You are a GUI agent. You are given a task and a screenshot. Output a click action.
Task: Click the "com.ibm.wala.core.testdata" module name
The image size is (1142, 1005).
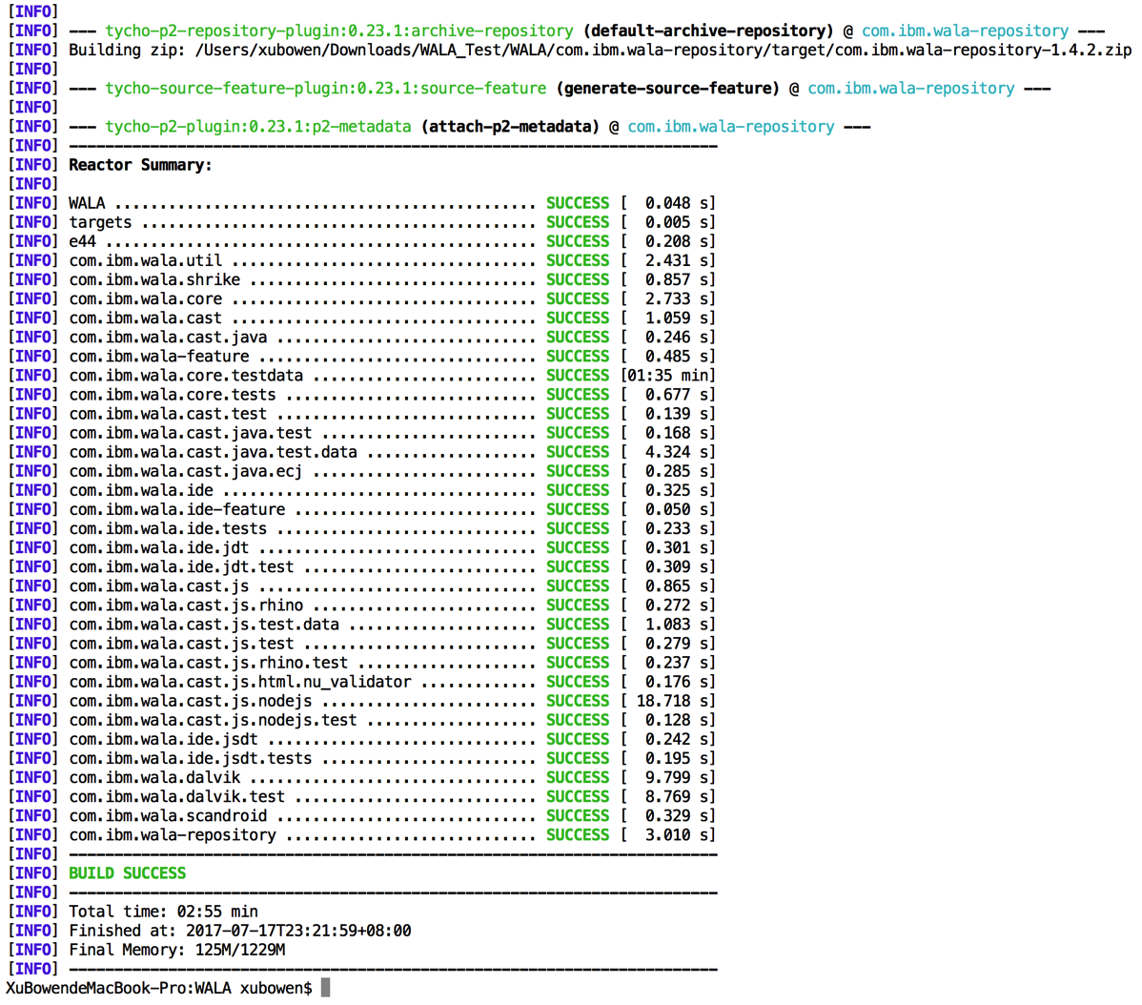click(x=186, y=376)
